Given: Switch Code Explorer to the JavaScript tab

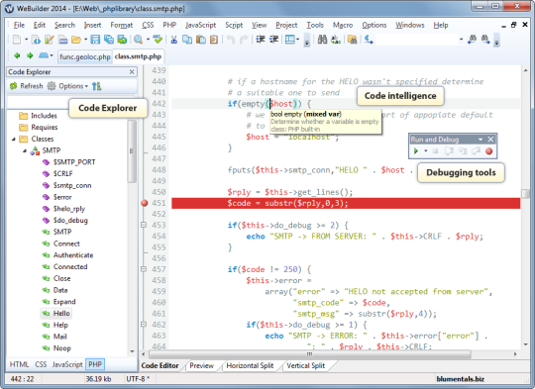Looking at the screenshot, I should point(67,364).
